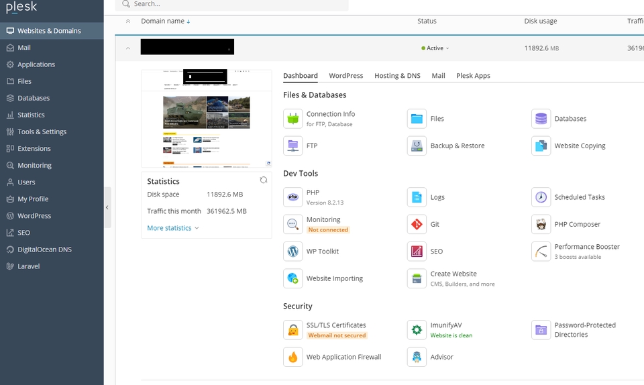The width and height of the screenshot is (644, 385).
Task: Open the Databases cylinder icon in dashboard
Action: coord(541,119)
